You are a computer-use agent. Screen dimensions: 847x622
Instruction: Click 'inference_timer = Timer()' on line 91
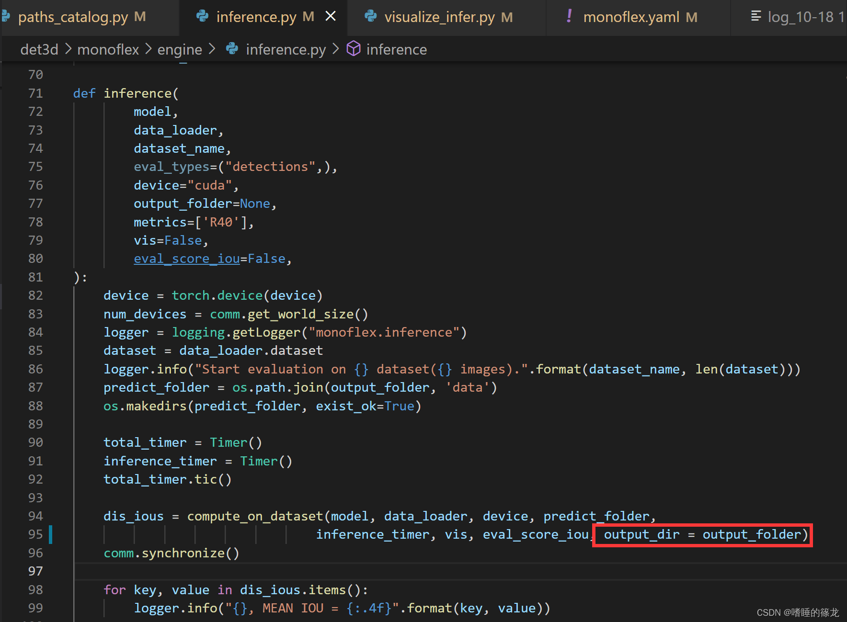[x=198, y=461]
